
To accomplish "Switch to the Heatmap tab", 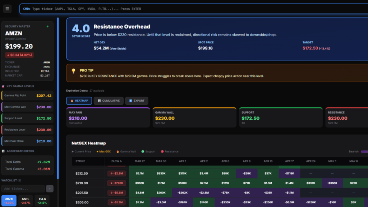I will pos(79,101).
